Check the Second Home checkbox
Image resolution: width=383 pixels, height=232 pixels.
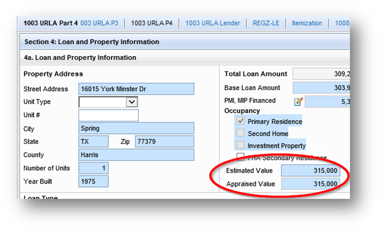[x=241, y=133]
